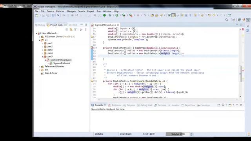Viewport: 251px width, 141px height.
Task: Select jblas-1.2.4.jar in the tree
Action: coord(51,73)
